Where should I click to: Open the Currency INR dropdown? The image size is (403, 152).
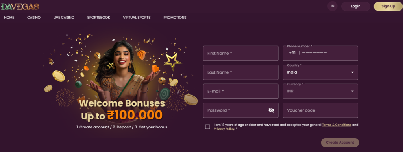320,91
